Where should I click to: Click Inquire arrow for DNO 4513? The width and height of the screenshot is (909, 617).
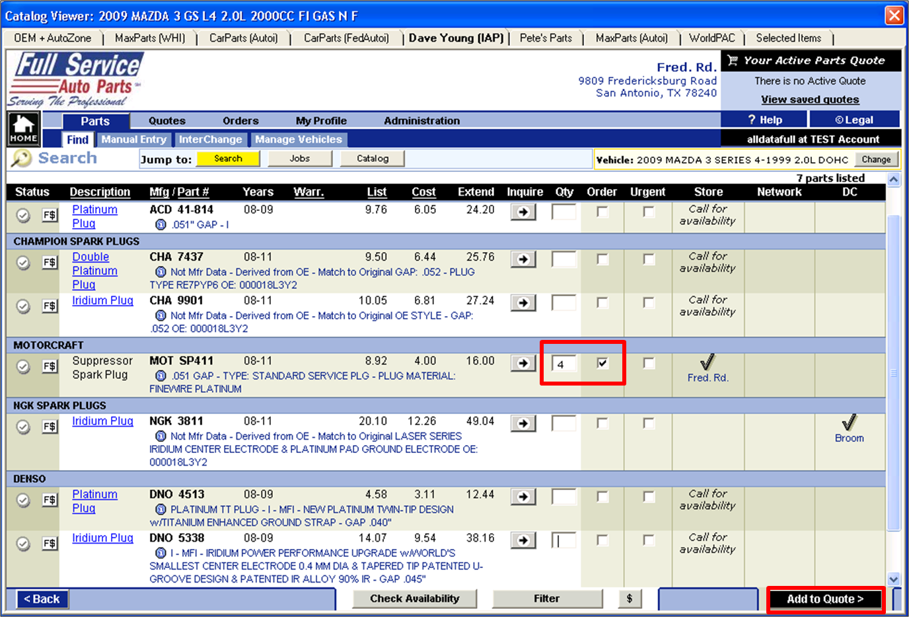click(523, 497)
